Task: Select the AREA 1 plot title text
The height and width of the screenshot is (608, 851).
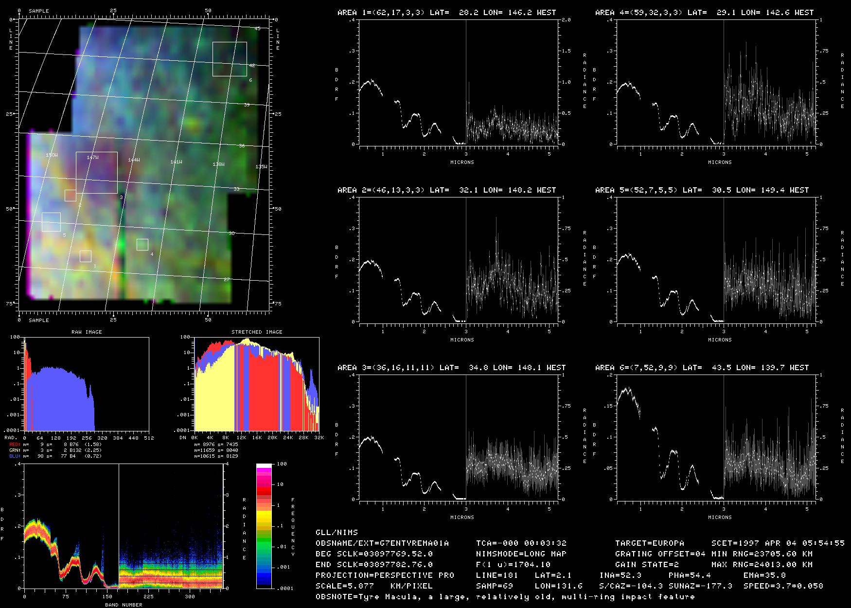Action: coord(446,13)
